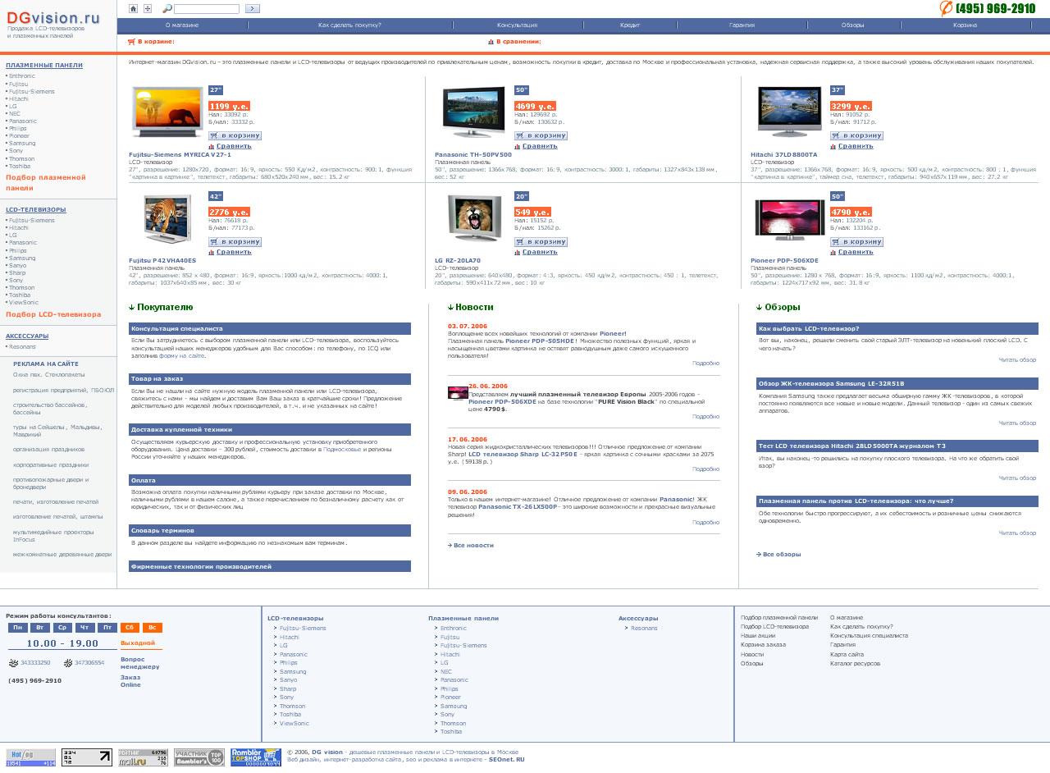Open the Pioneer PDP-506XDE product image

pos(790,219)
